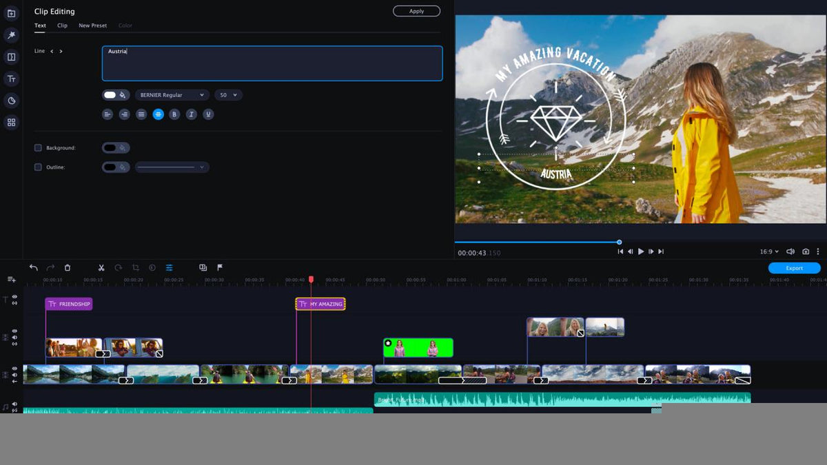Image resolution: width=827 pixels, height=465 pixels.
Task: Add a marker with the flag icon
Action: [220, 267]
